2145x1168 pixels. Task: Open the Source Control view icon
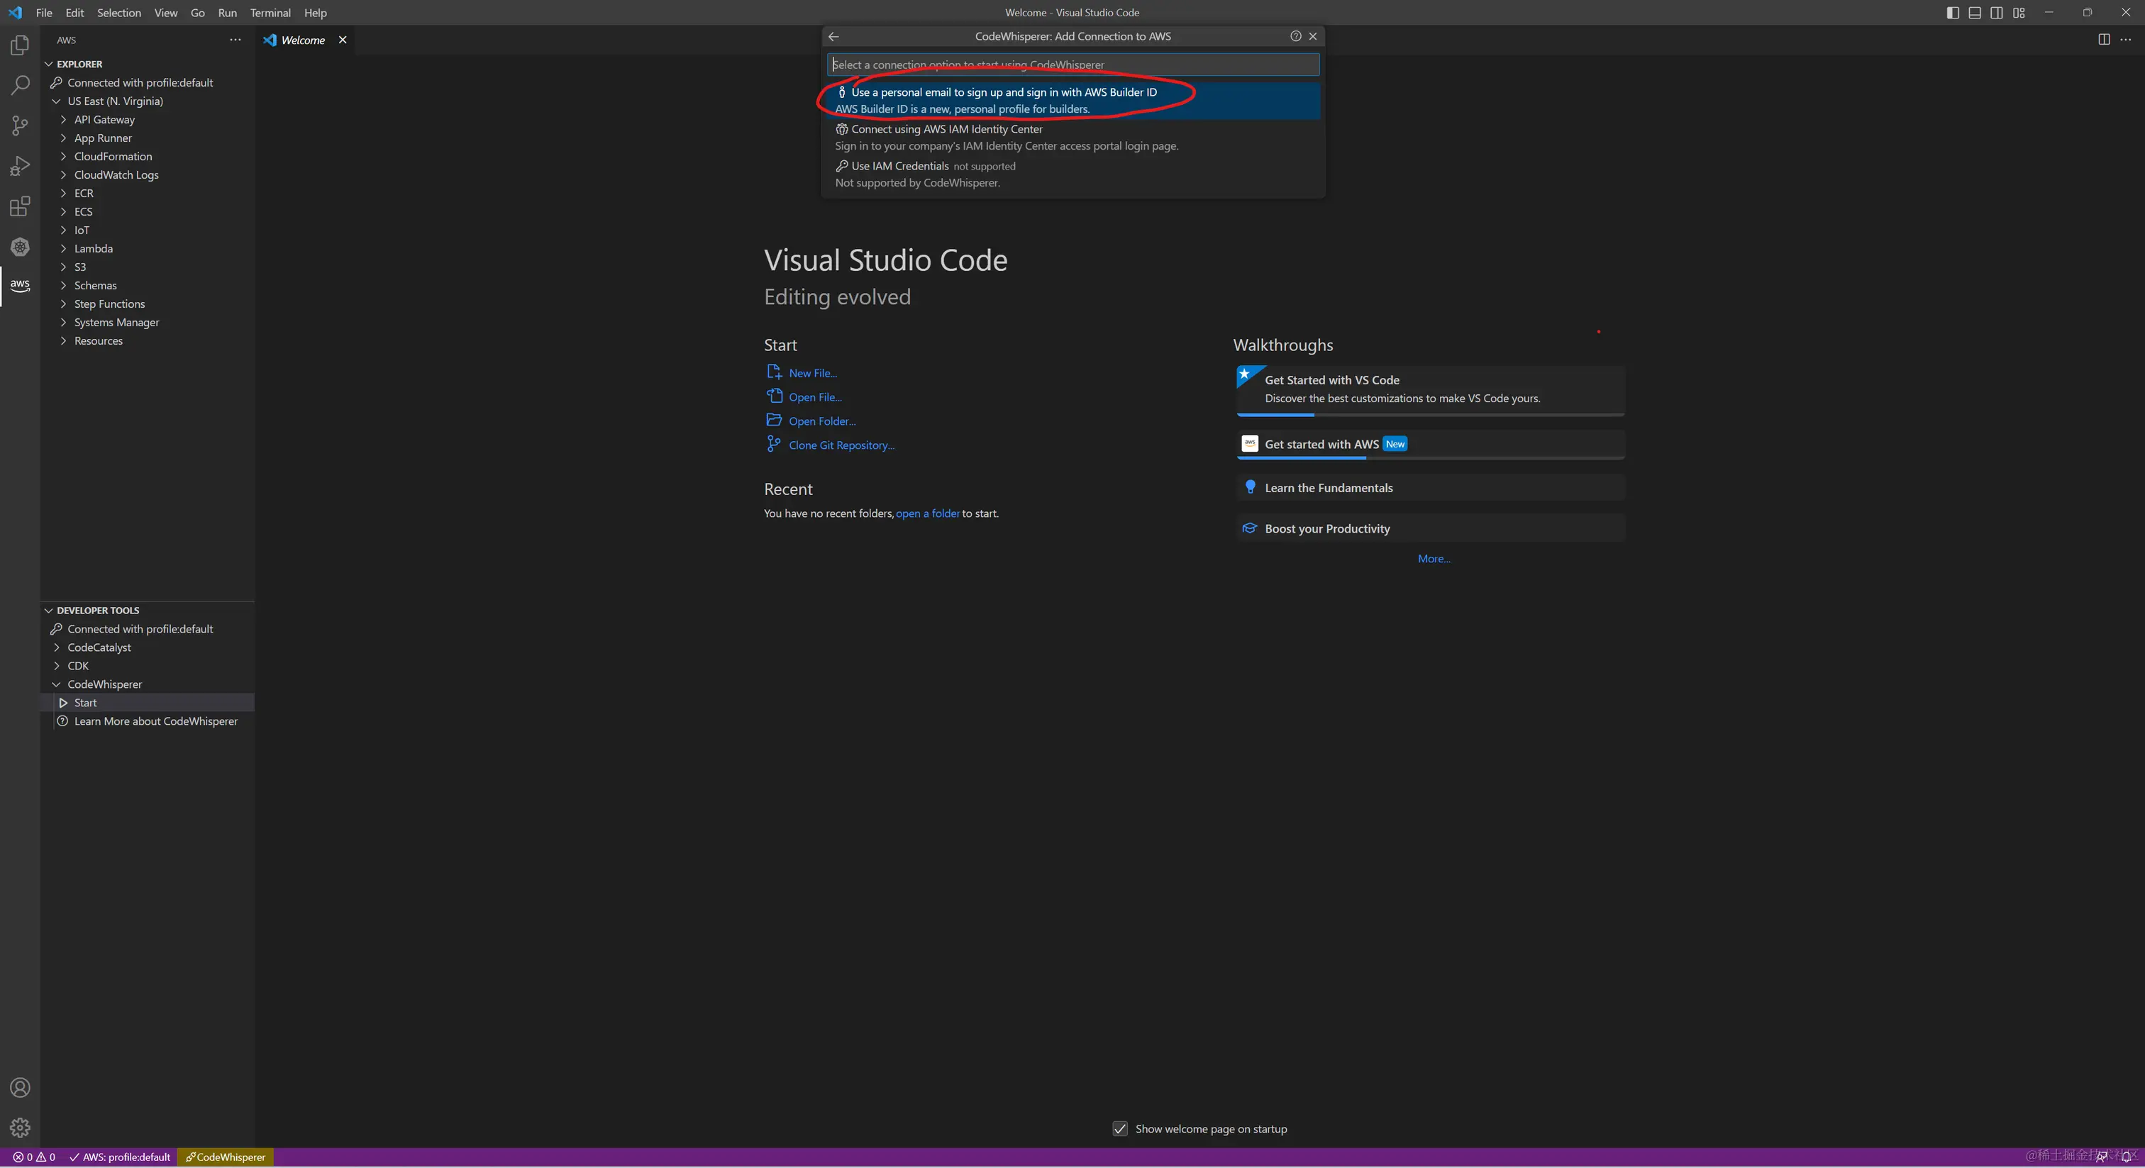(20, 125)
